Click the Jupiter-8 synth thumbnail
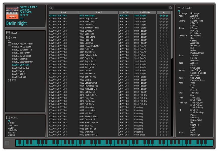Image resolution: width=218 pixels, height=153 pixels. (x=12, y=13)
